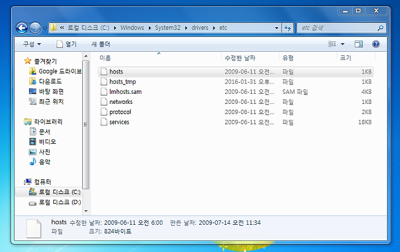
Task: Click the search magnifier icon
Action: point(381,28)
